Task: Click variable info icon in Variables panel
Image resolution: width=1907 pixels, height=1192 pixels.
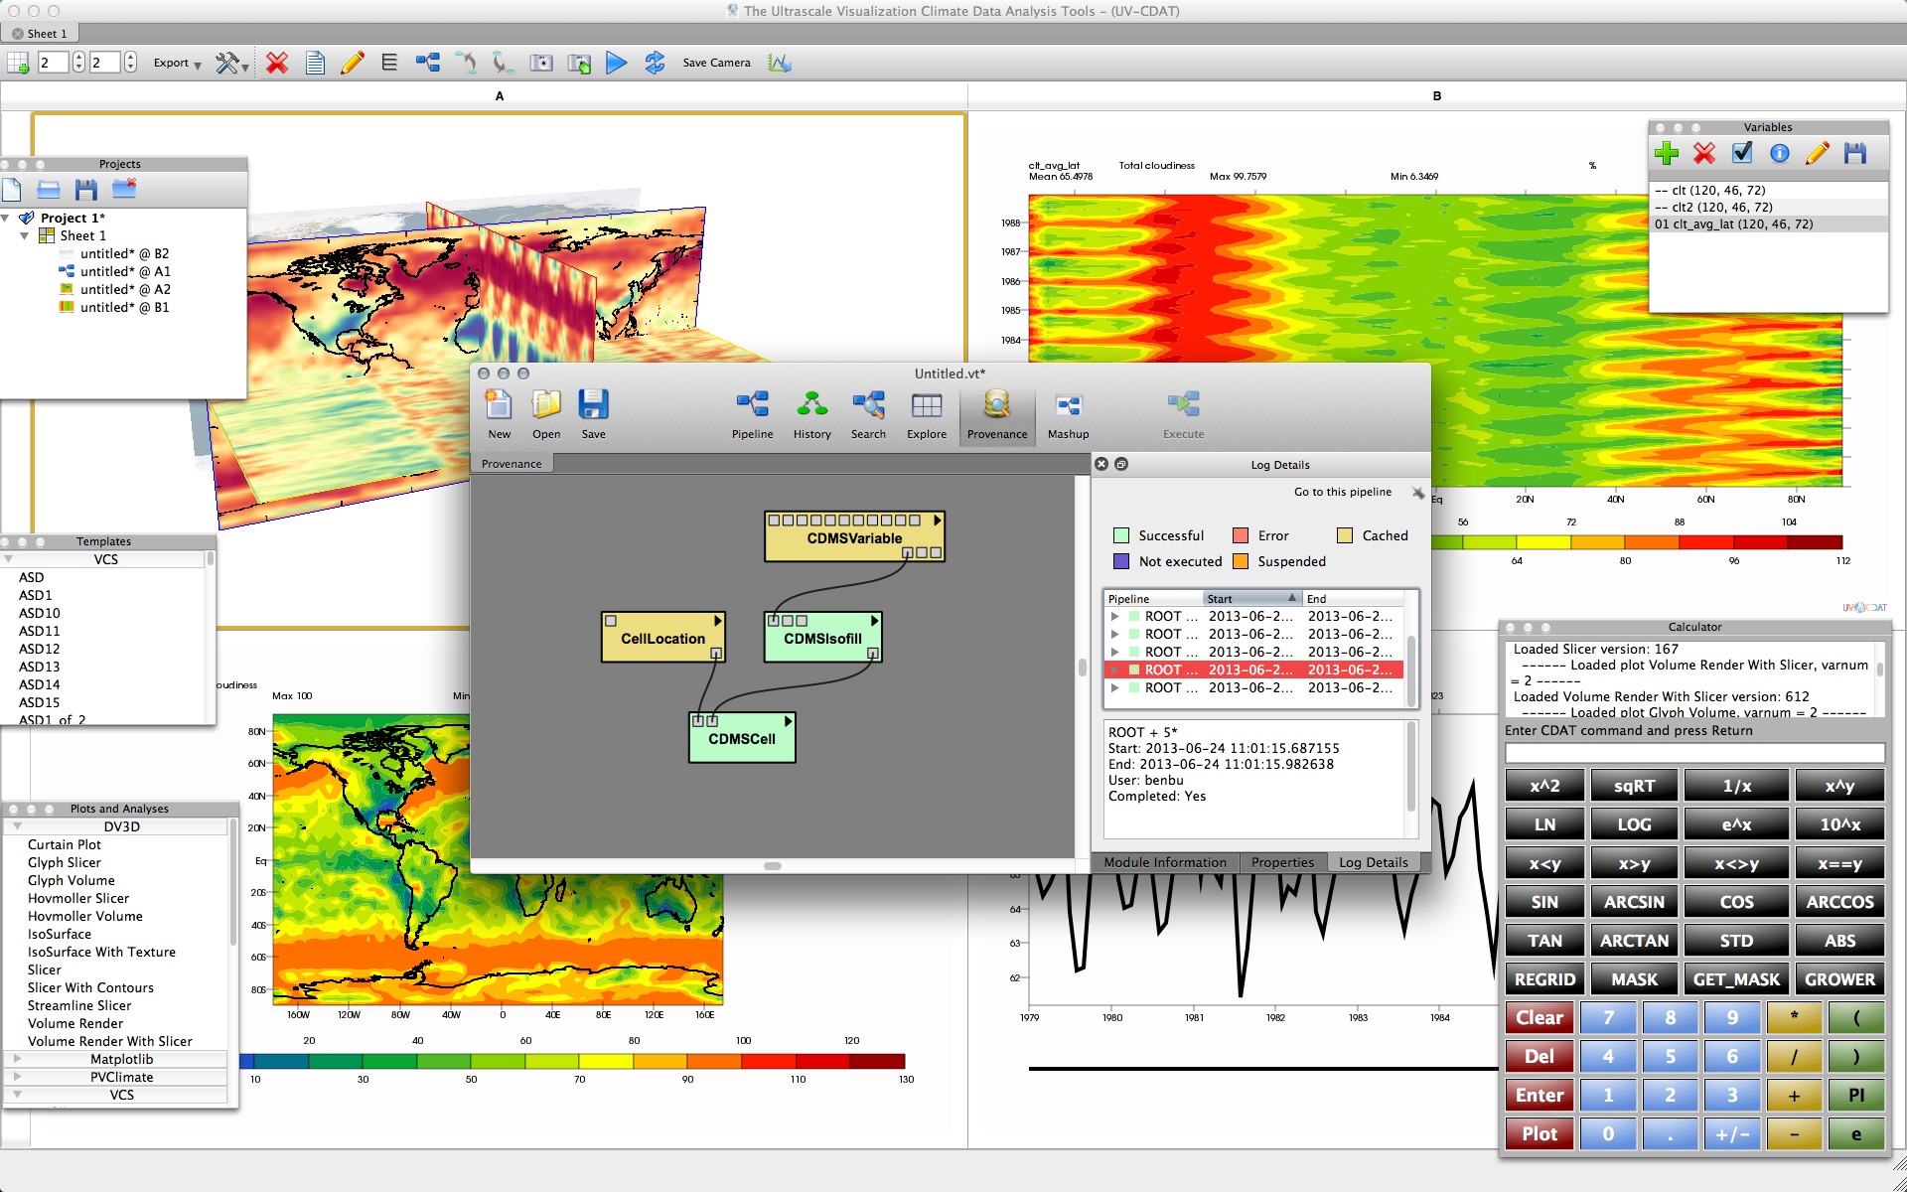Action: tap(1780, 153)
